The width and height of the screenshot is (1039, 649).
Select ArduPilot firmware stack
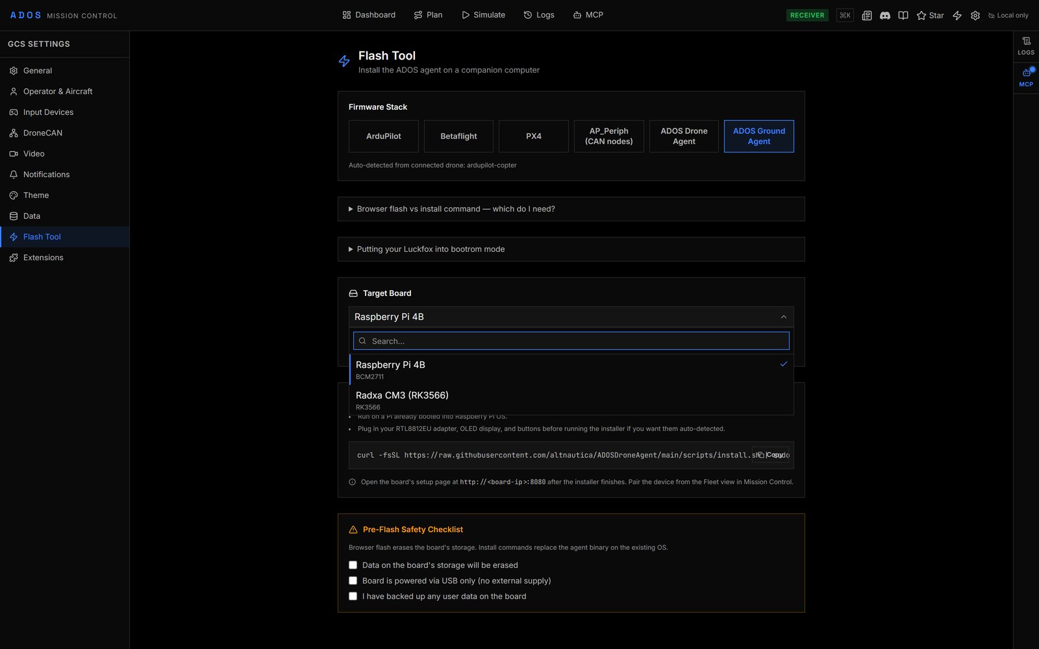(x=384, y=136)
